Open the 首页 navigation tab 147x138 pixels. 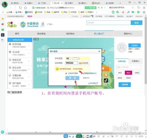click(x=17, y=34)
